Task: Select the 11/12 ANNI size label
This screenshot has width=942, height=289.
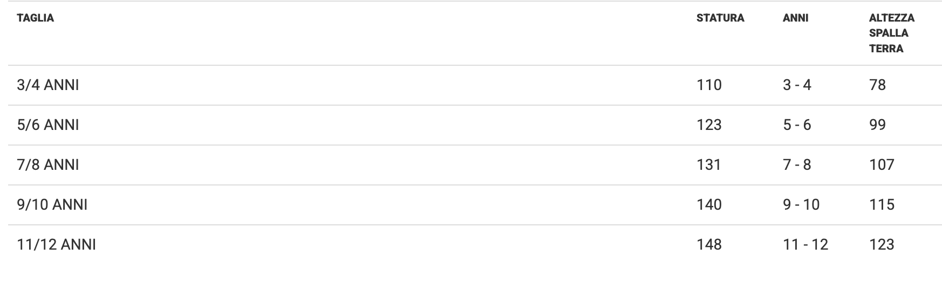Action: pos(57,245)
